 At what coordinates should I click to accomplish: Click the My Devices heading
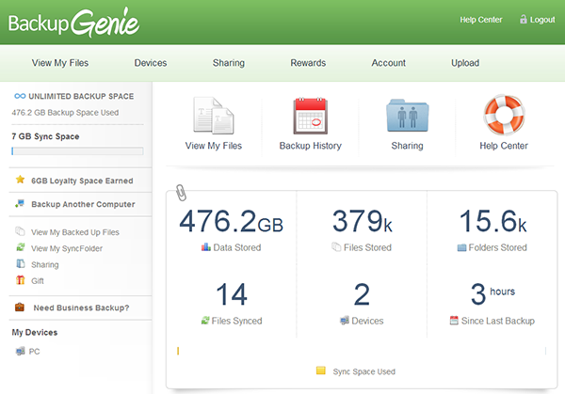click(x=35, y=333)
